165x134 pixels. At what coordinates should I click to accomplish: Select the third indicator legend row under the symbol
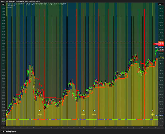tap(10, 7)
